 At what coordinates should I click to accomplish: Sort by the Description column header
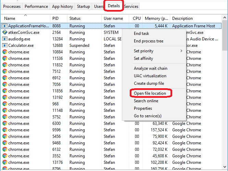pyautogui.click(x=196, y=18)
